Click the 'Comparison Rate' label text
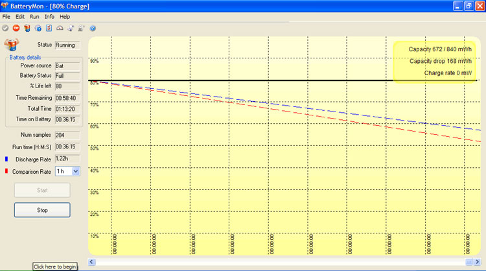Image resolution: width=486 pixels, height=271 pixels. 32,172
